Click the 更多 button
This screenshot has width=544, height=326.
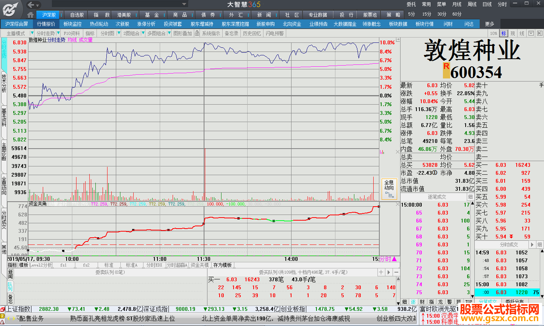tap(490, 24)
